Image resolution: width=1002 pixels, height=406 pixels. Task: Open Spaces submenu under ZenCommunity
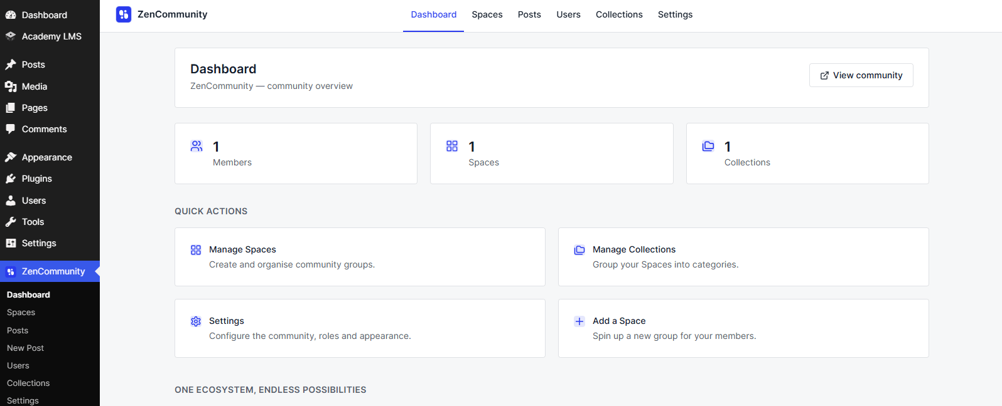(21, 312)
